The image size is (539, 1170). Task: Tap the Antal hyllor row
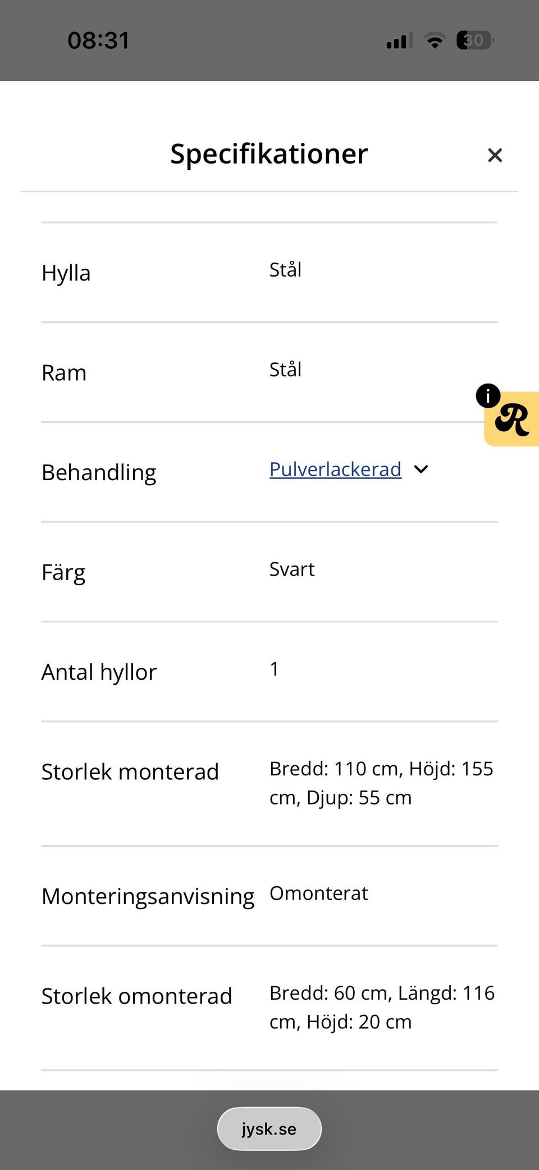[269, 672]
